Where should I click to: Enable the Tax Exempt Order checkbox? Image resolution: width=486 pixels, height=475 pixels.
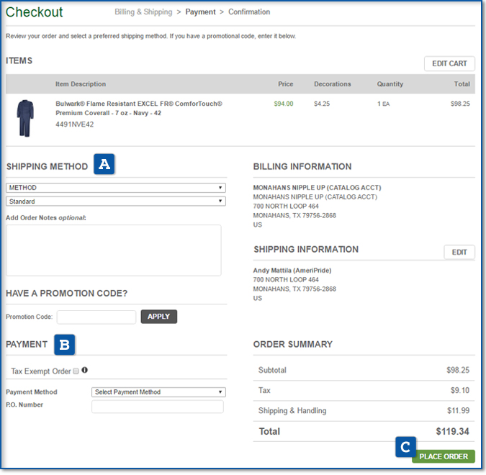(76, 371)
